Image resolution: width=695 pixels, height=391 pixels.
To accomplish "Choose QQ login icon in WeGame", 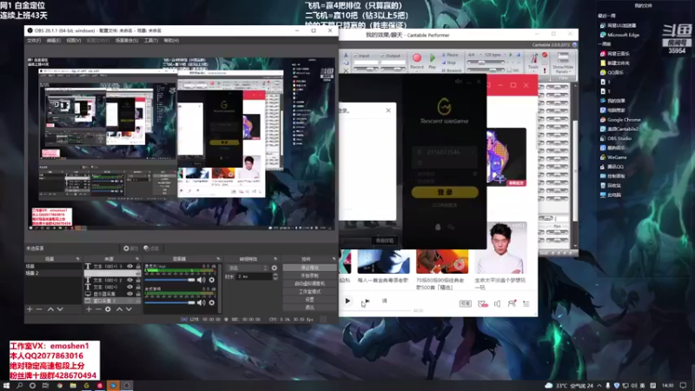I will pos(438,227).
